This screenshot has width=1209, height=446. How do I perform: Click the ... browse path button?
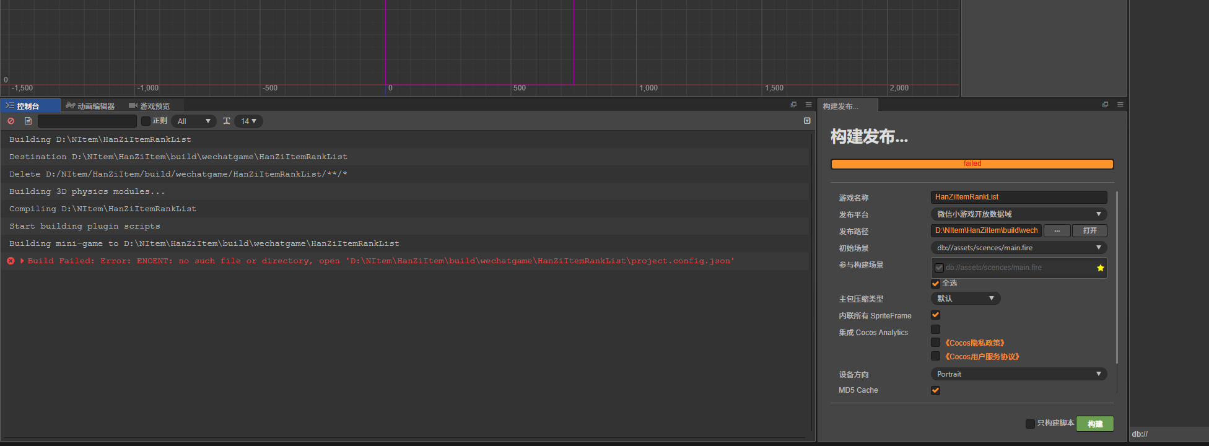tap(1057, 230)
